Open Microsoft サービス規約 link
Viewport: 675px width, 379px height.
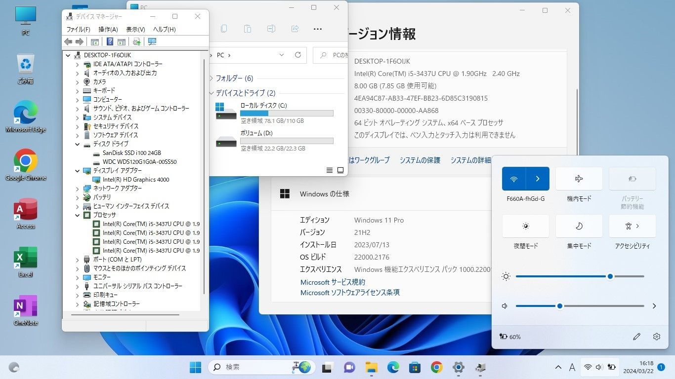coord(333,282)
